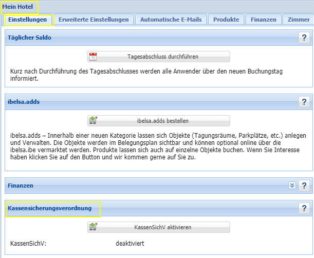The image size is (314, 258).
Task: Click cart icon on ibelsa.adds bestellen button
Action: [x=93, y=121]
